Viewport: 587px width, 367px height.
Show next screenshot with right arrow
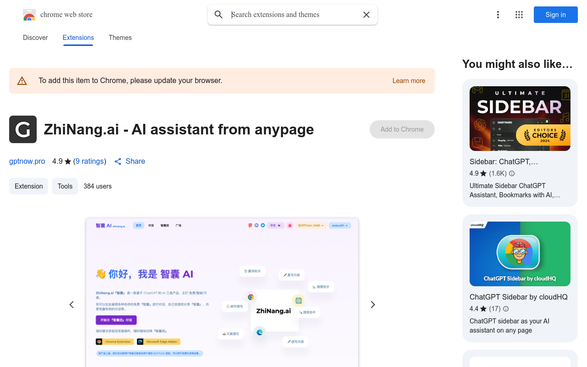coord(373,305)
